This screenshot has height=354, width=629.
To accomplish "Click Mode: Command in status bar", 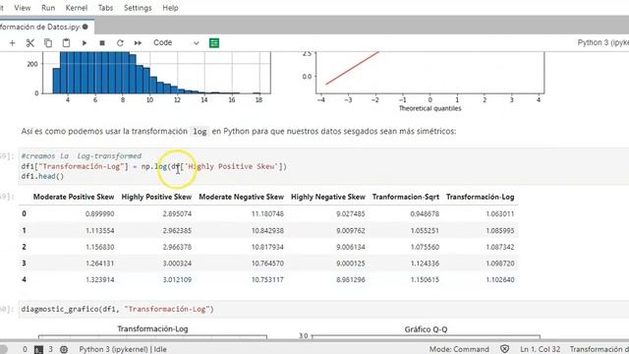I will point(459,349).
